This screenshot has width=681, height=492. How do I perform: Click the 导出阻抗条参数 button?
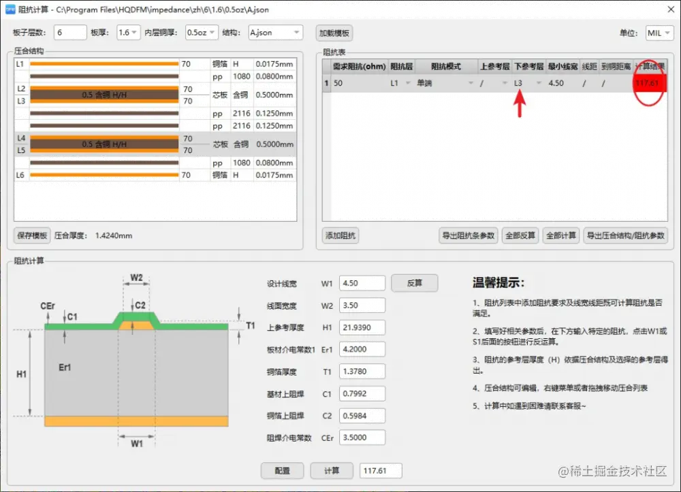[x=469, y=235]
